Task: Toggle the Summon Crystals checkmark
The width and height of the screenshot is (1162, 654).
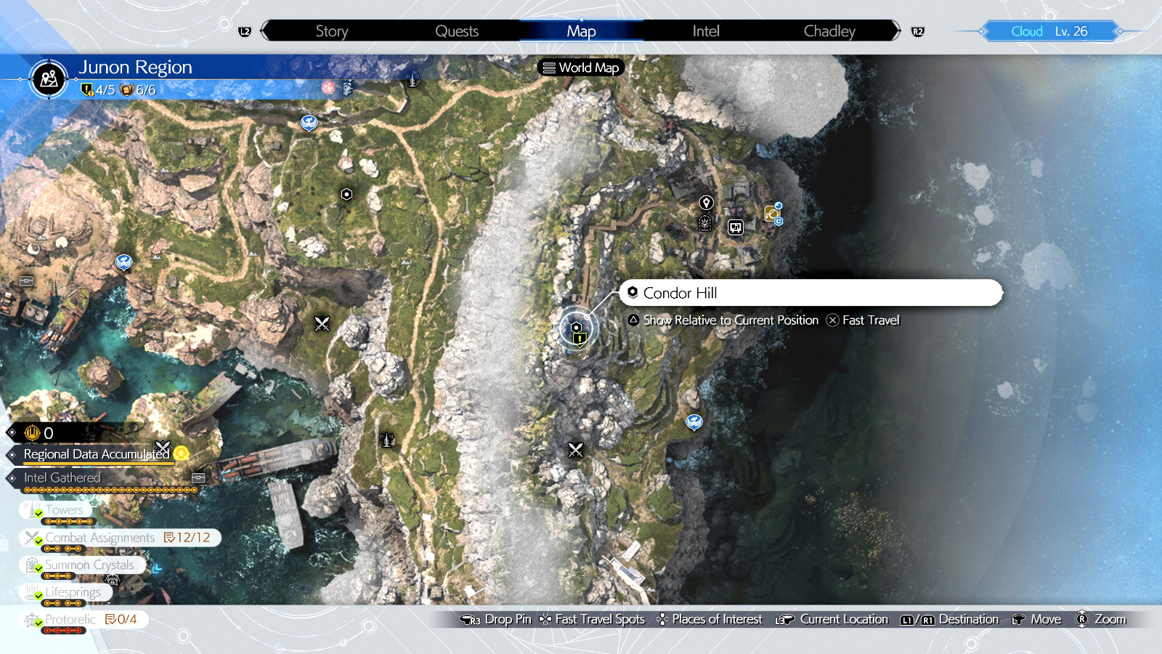Action: (38, 568)
